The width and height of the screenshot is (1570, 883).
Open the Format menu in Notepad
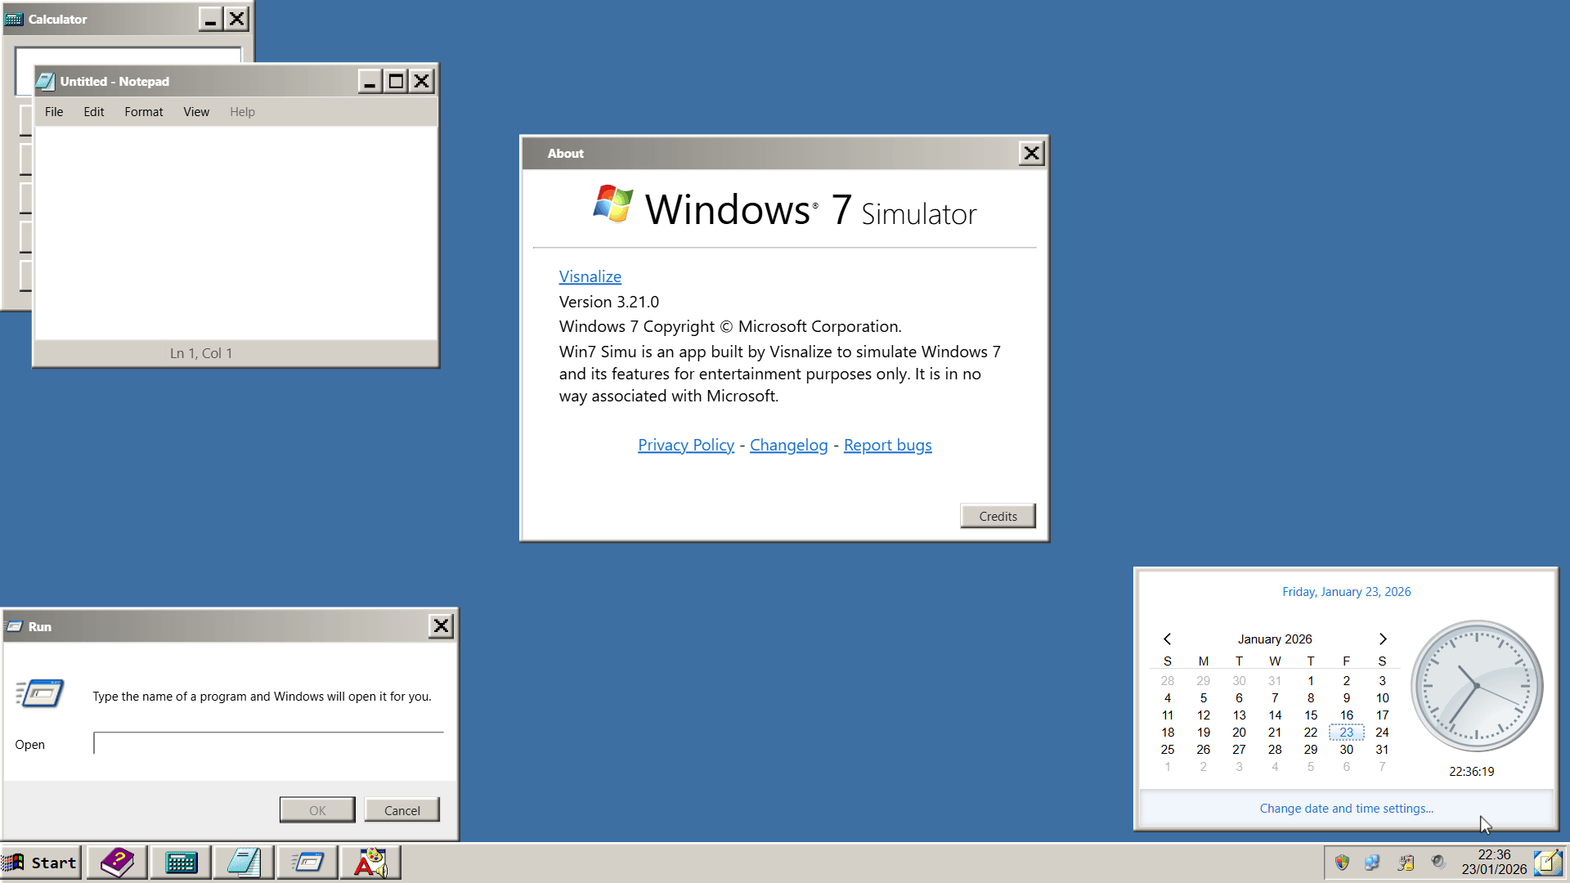click(144, 112)
